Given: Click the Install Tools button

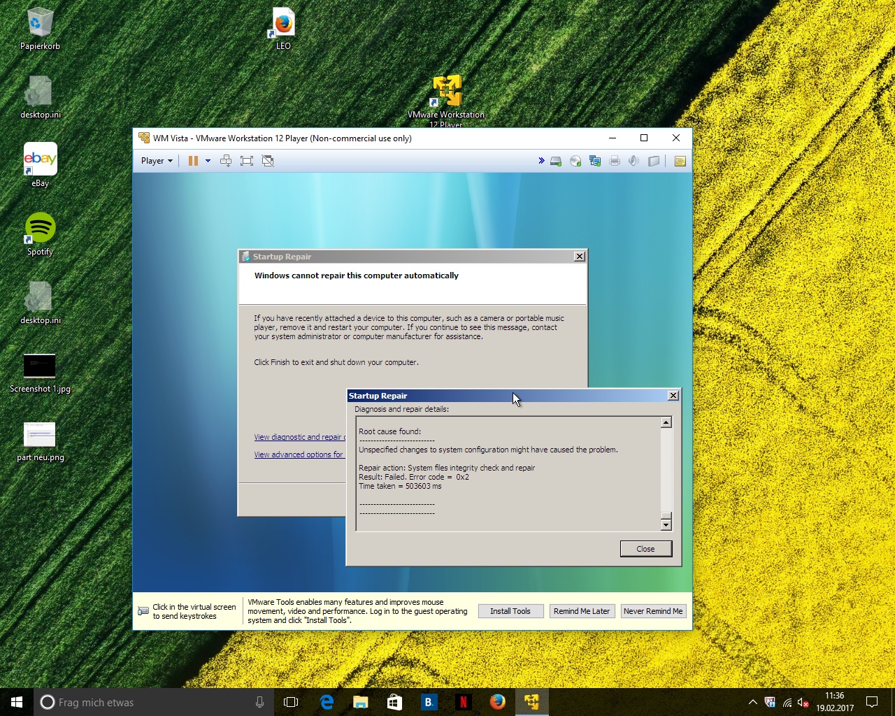Looking at the screenshot, I should (510, 611).
